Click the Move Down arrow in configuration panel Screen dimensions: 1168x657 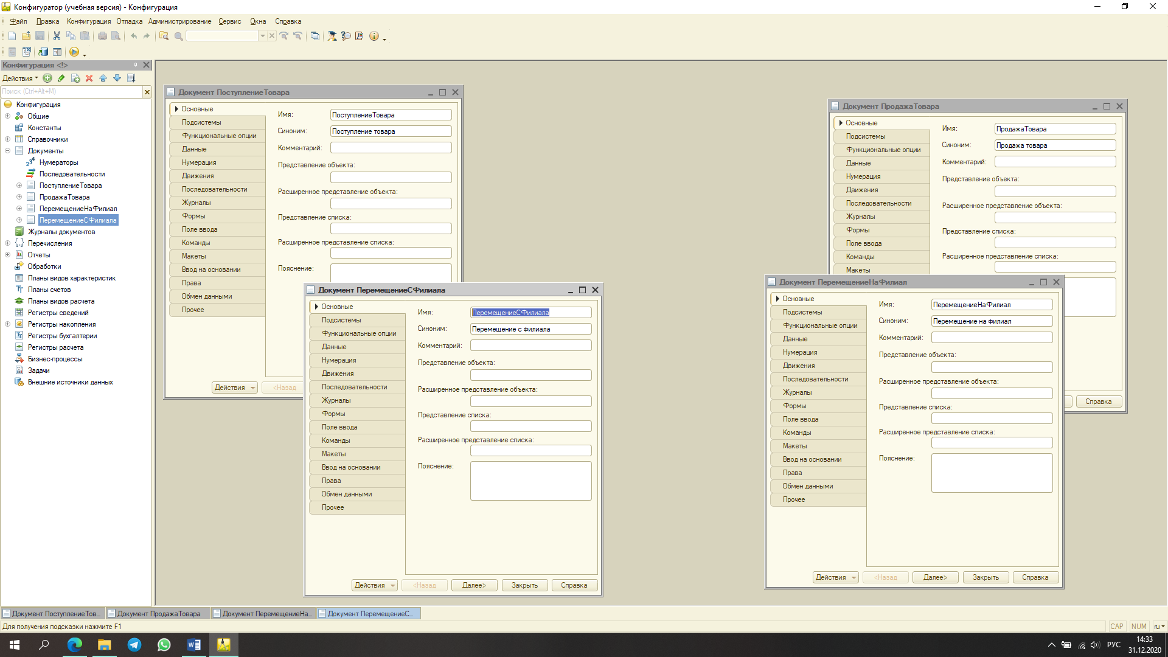click(117, 78)
